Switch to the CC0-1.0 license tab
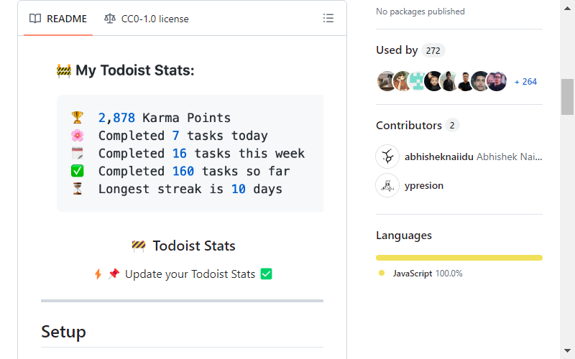 point(147,19)
